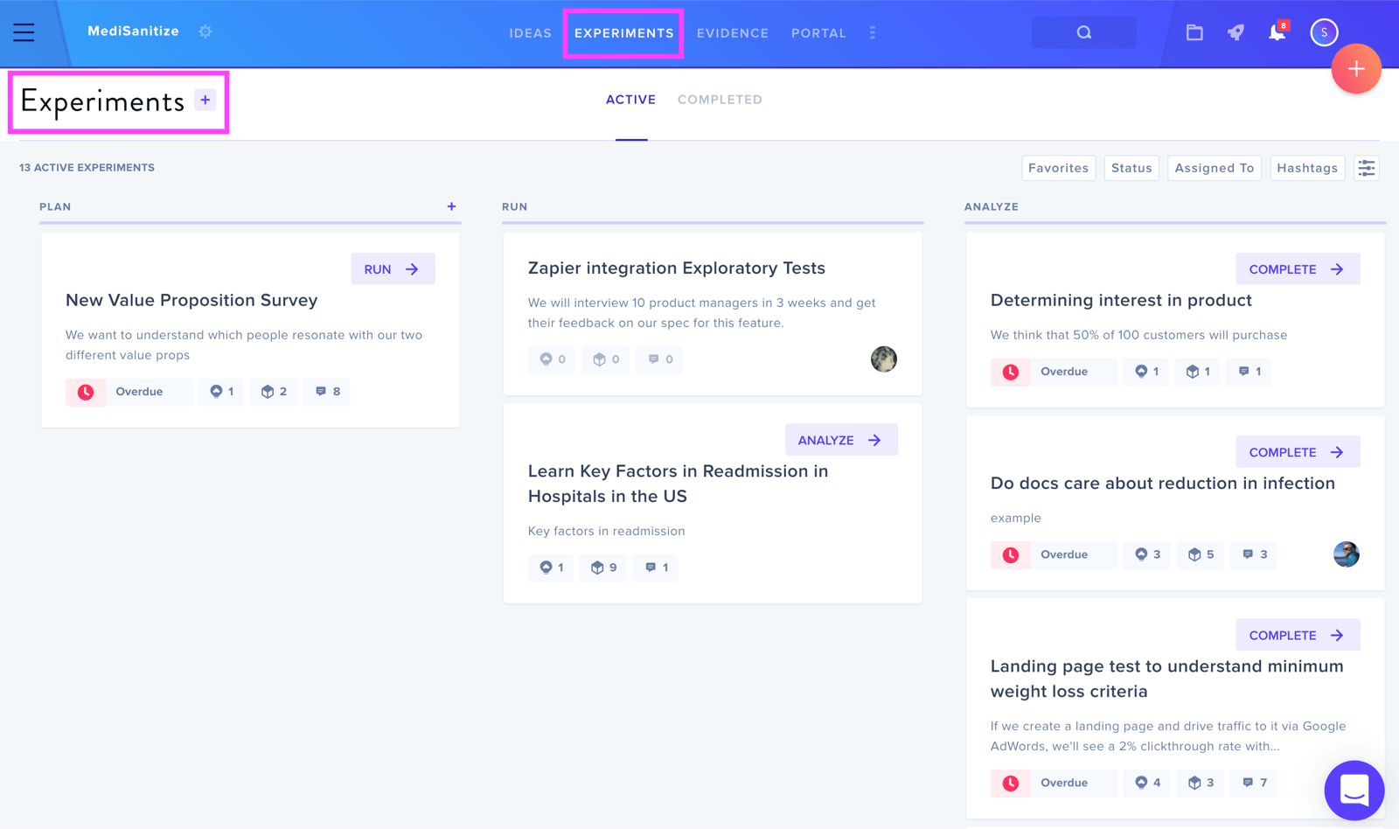1399x829 pixels.
Task: Open the chat widget bubble
Action: [x=1354, y=790]
